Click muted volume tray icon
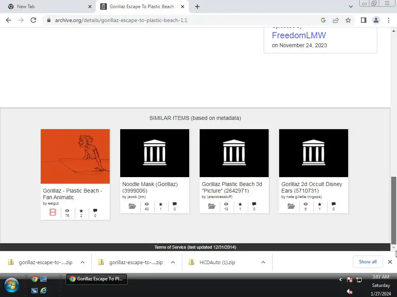 tap(350, 292)
